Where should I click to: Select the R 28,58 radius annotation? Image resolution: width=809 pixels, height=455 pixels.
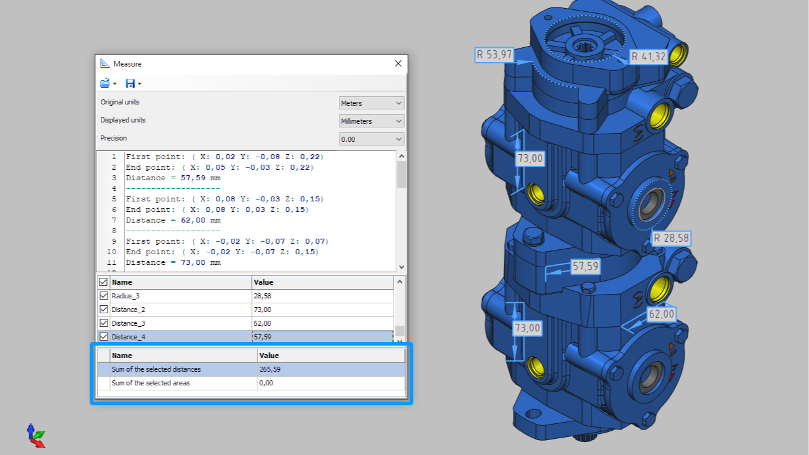[x=672, y=237]
